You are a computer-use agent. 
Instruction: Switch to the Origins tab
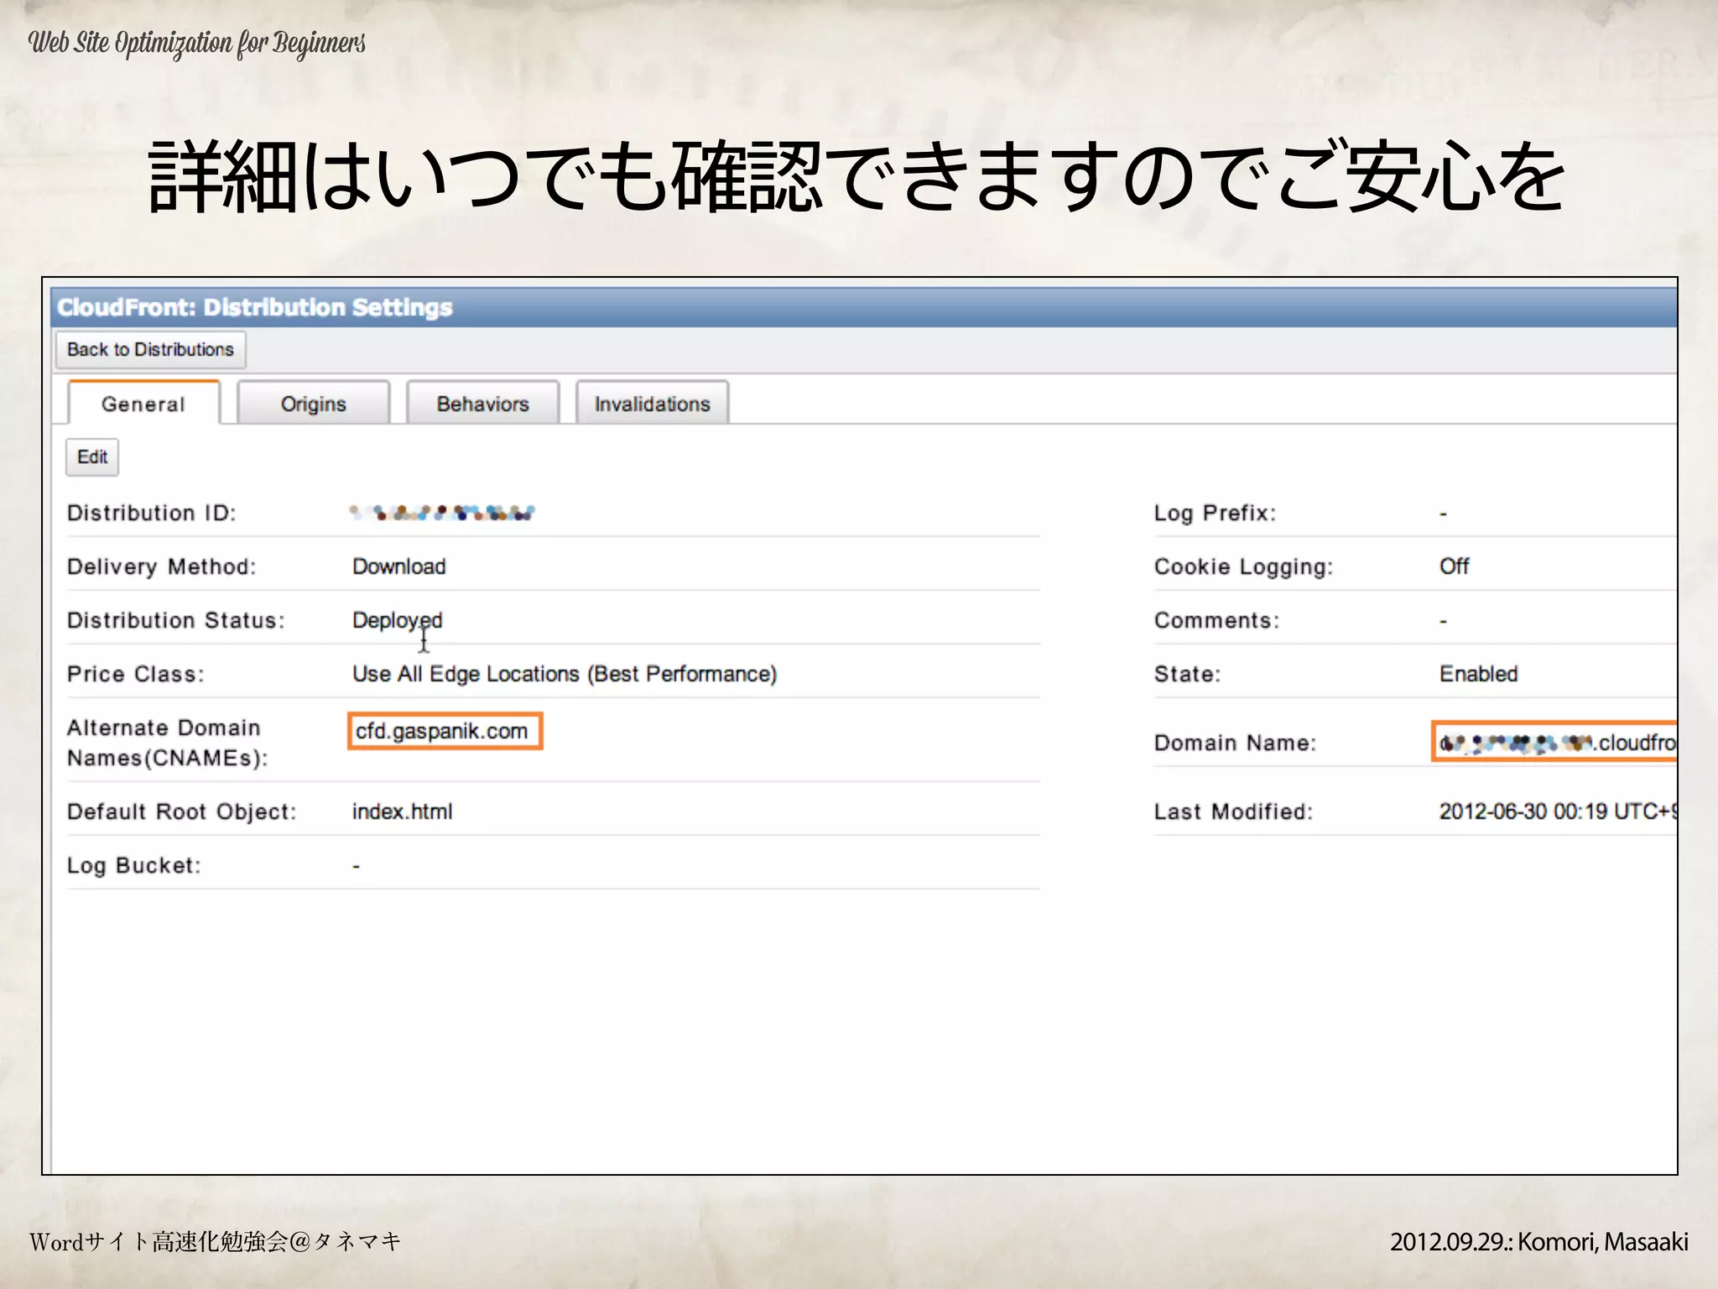[314, 404]
